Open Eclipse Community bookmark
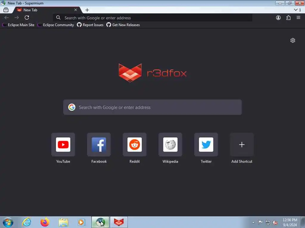Screen dimensions: 305x228 click(56, 25)
